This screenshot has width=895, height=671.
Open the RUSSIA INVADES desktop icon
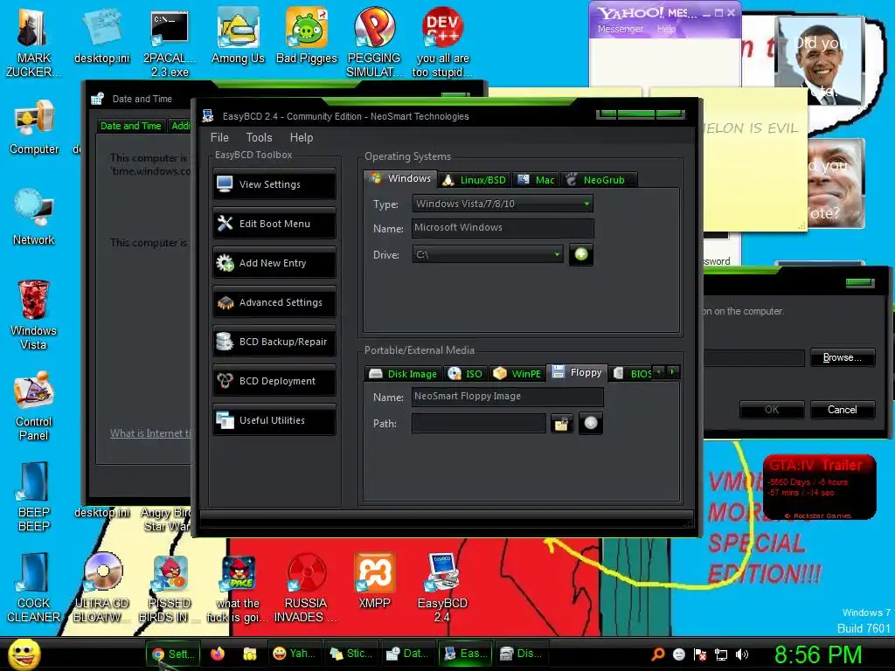pyautogui.click(x=306, y=588)
